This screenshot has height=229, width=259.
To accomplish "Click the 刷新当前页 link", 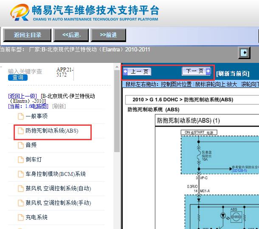I will [x=233, y=74].
